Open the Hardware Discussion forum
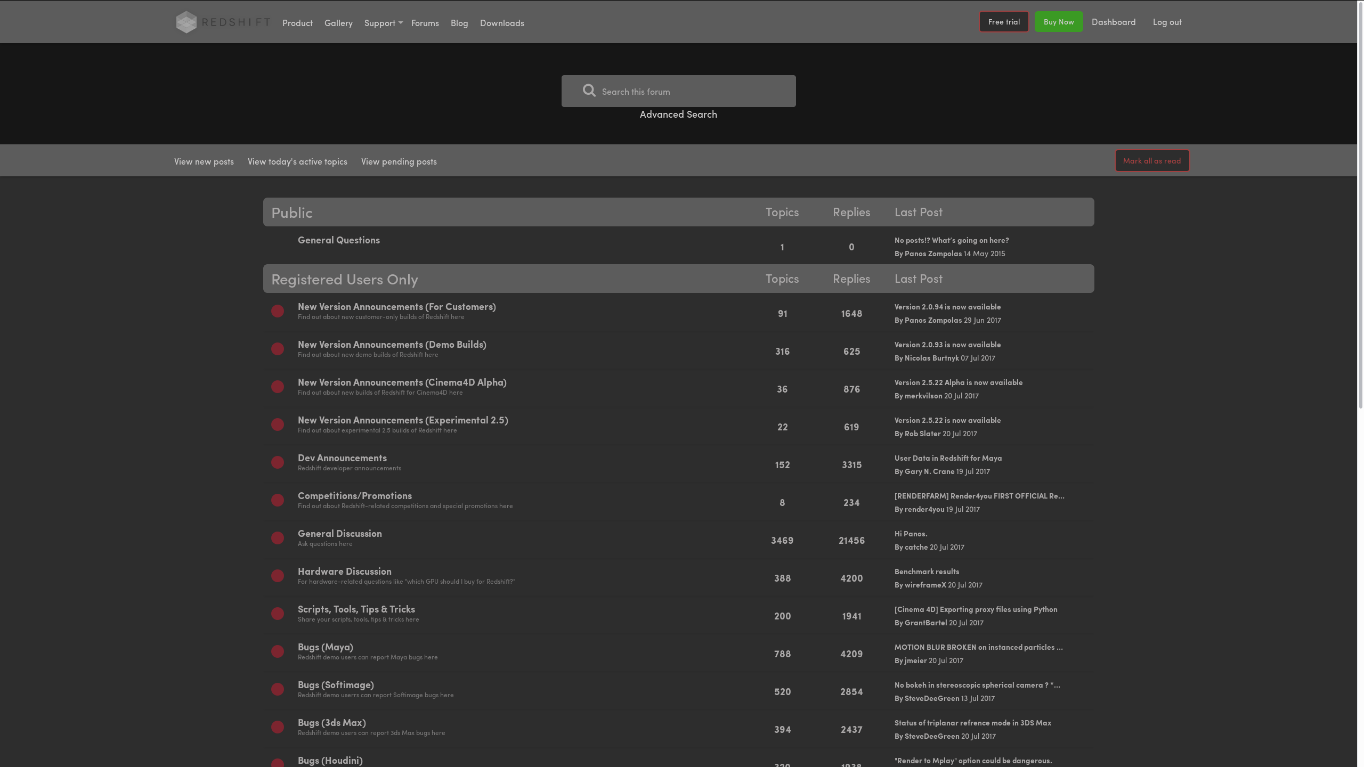Viewport: 1364px width, 767px height. (345, 572)
